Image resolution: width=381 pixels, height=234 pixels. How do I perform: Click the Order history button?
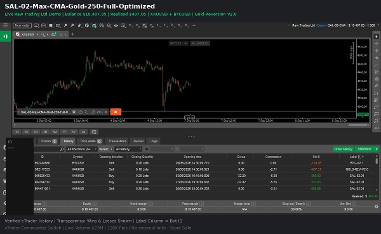click(x=343, y=149)
